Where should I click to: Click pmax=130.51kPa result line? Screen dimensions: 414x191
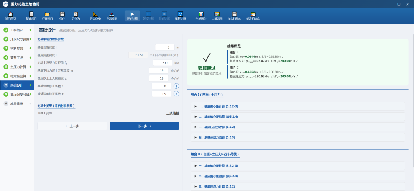coord(264,77)
